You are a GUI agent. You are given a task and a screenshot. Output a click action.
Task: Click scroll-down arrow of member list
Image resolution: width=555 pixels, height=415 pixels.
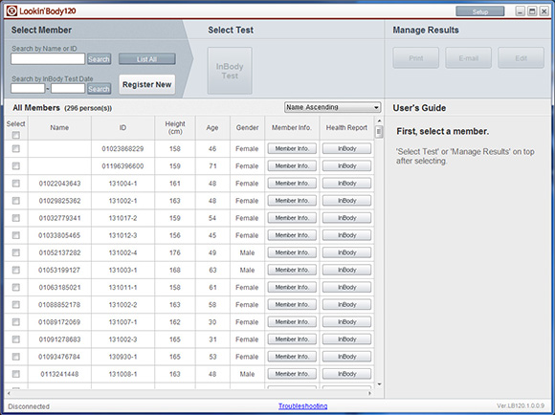point(379,384)
